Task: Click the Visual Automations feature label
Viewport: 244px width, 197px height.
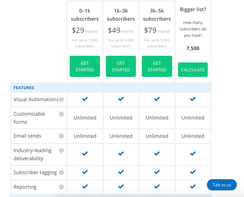Action: pyautogui.click(x=36, y=99)
